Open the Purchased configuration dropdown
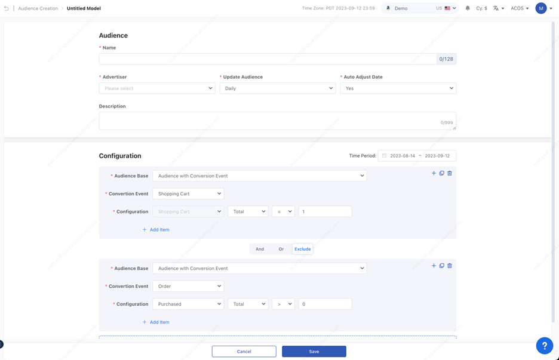Viewport: 559px width, 360px height. coord(188,304)
